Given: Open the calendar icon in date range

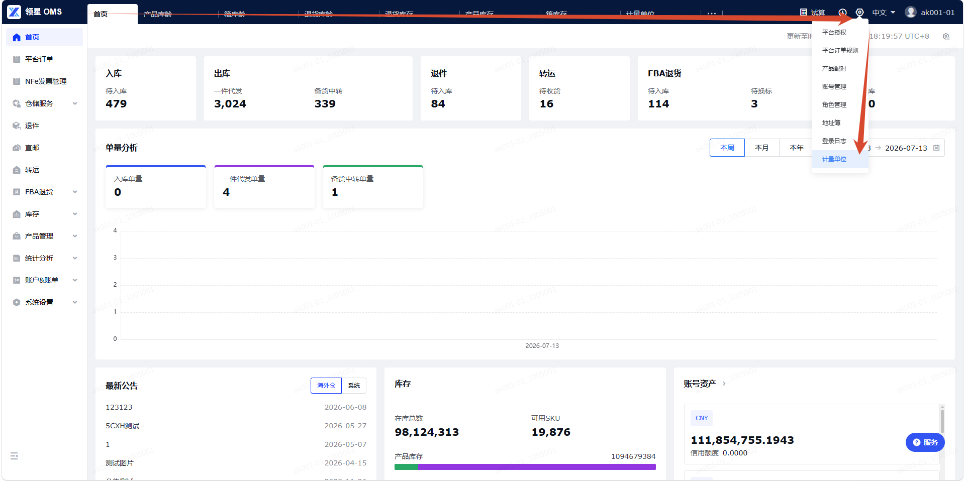Looking at the screenshot, I should pyautogui.click(x=936, y=148).
